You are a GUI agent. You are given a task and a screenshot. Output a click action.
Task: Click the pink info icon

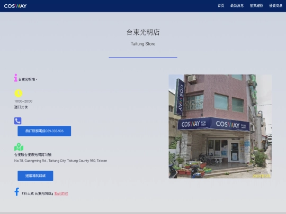[x=16, y=78]
